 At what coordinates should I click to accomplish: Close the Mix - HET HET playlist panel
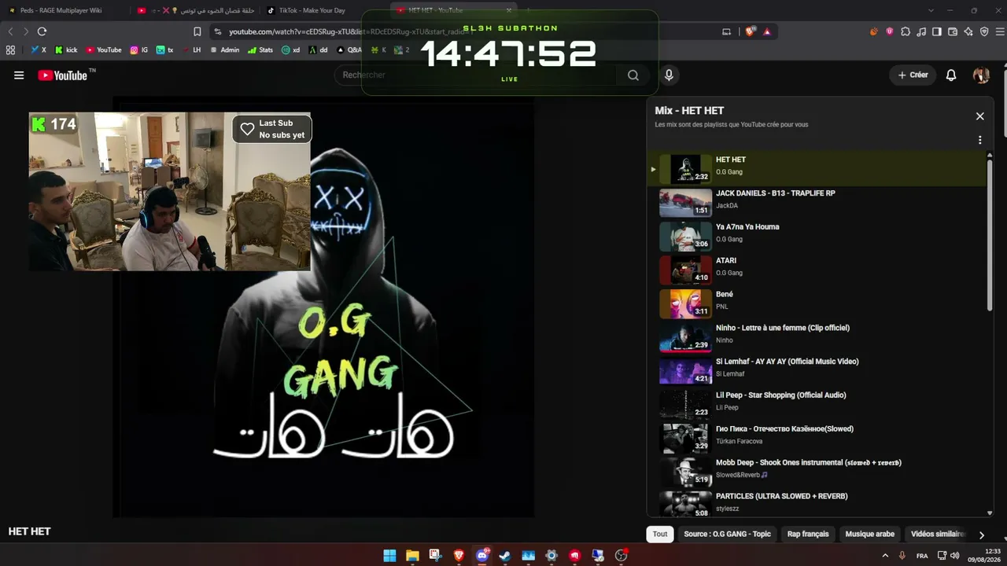(979, 116)
